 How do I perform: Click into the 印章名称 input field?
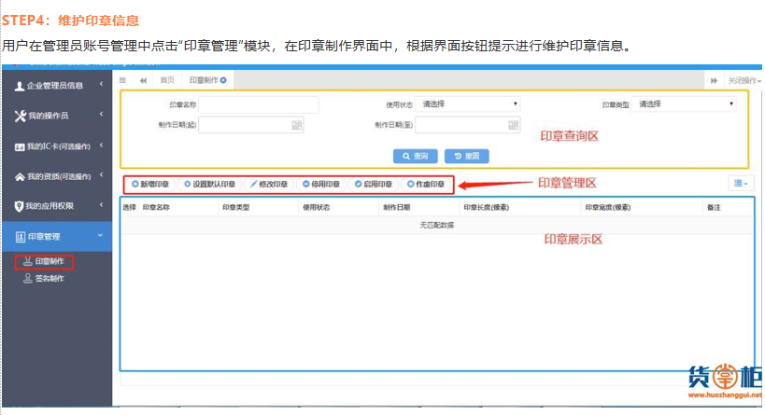click(259, 104)
